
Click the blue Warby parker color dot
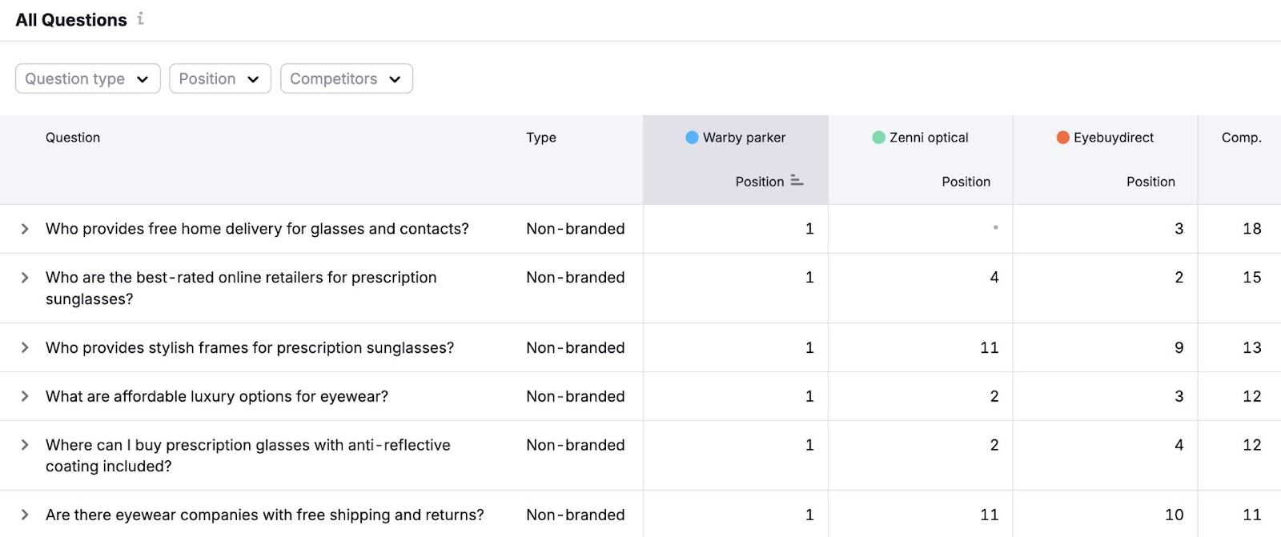692,138
